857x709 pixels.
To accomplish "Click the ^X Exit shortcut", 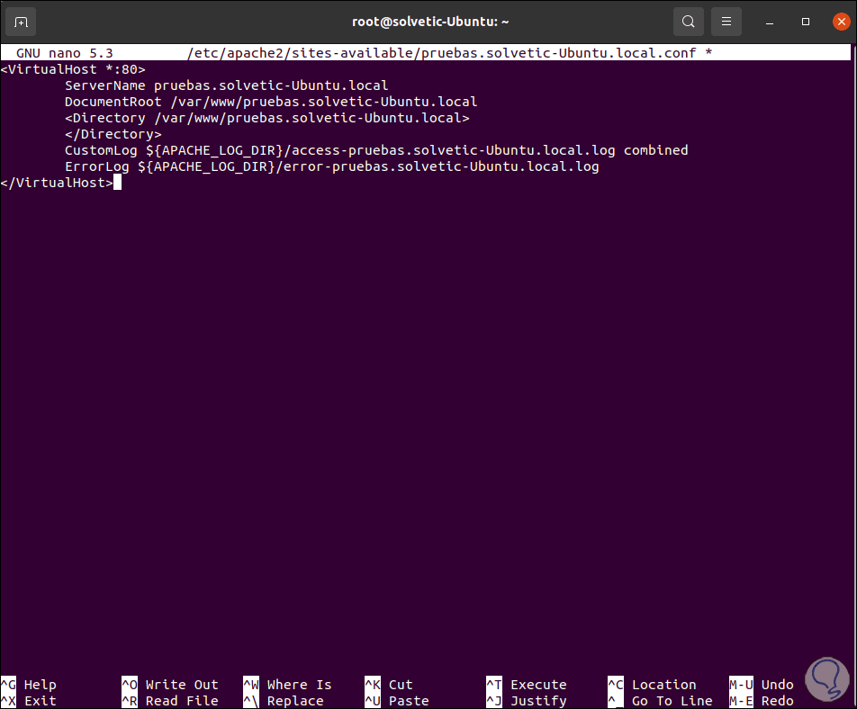I will (x=29, y=701).
